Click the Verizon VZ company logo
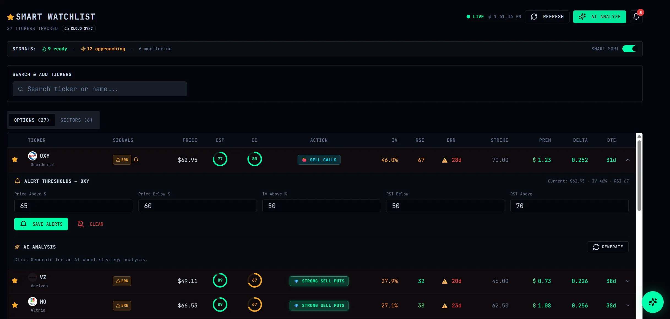The width and height of the screenshot is (670, 319). [x=32, y=277]
